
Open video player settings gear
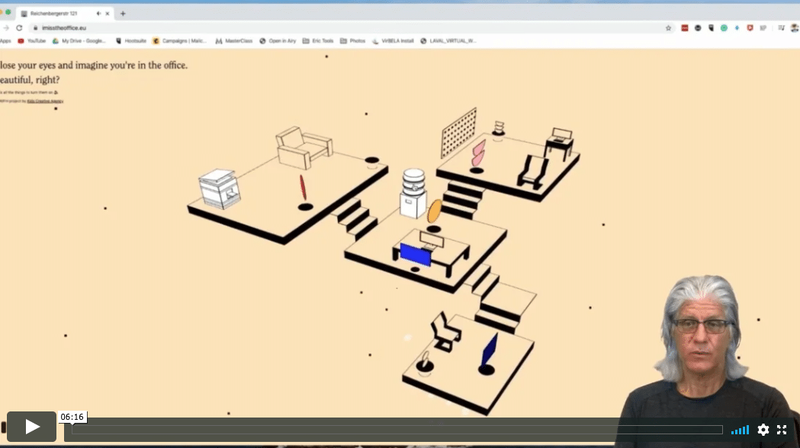pyautogui.click(x=763, y=430)
